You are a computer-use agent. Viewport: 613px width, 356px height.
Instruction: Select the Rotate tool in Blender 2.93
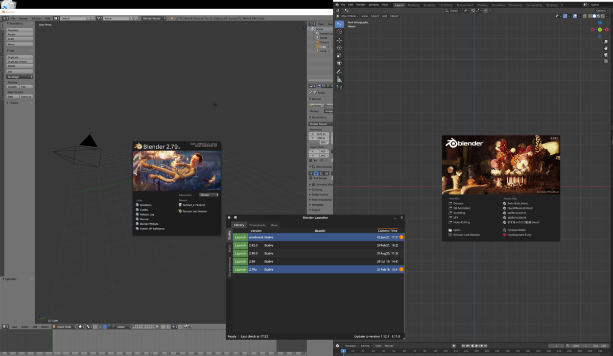(x=339, y=48)
